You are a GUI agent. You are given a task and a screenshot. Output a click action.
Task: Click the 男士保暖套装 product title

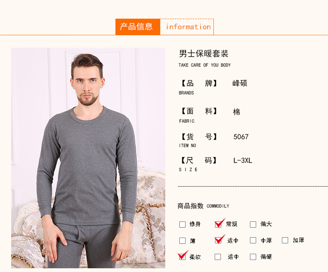tap(203, 53)
